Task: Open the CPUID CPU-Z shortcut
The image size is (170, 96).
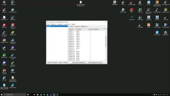Action: point(13,48)
